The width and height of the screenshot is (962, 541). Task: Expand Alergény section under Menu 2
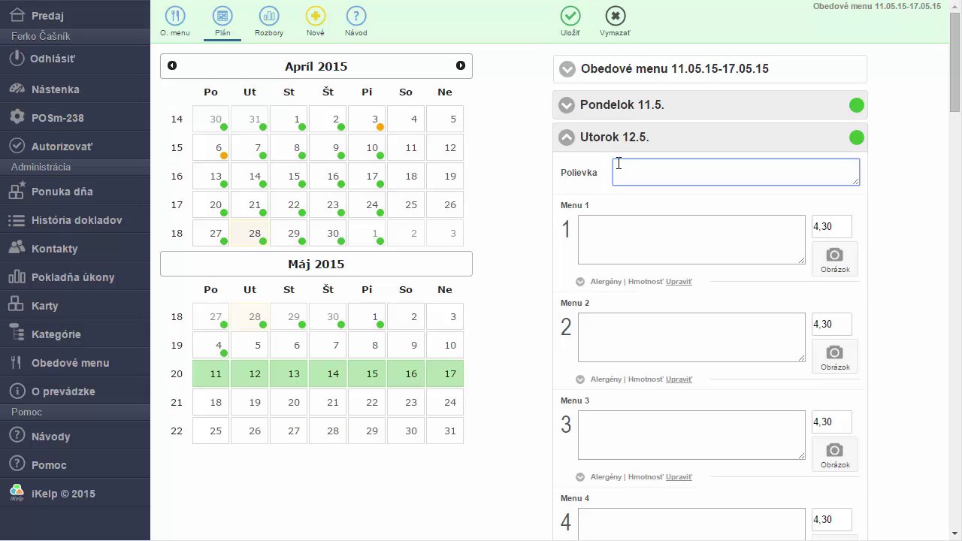[580, 379]
